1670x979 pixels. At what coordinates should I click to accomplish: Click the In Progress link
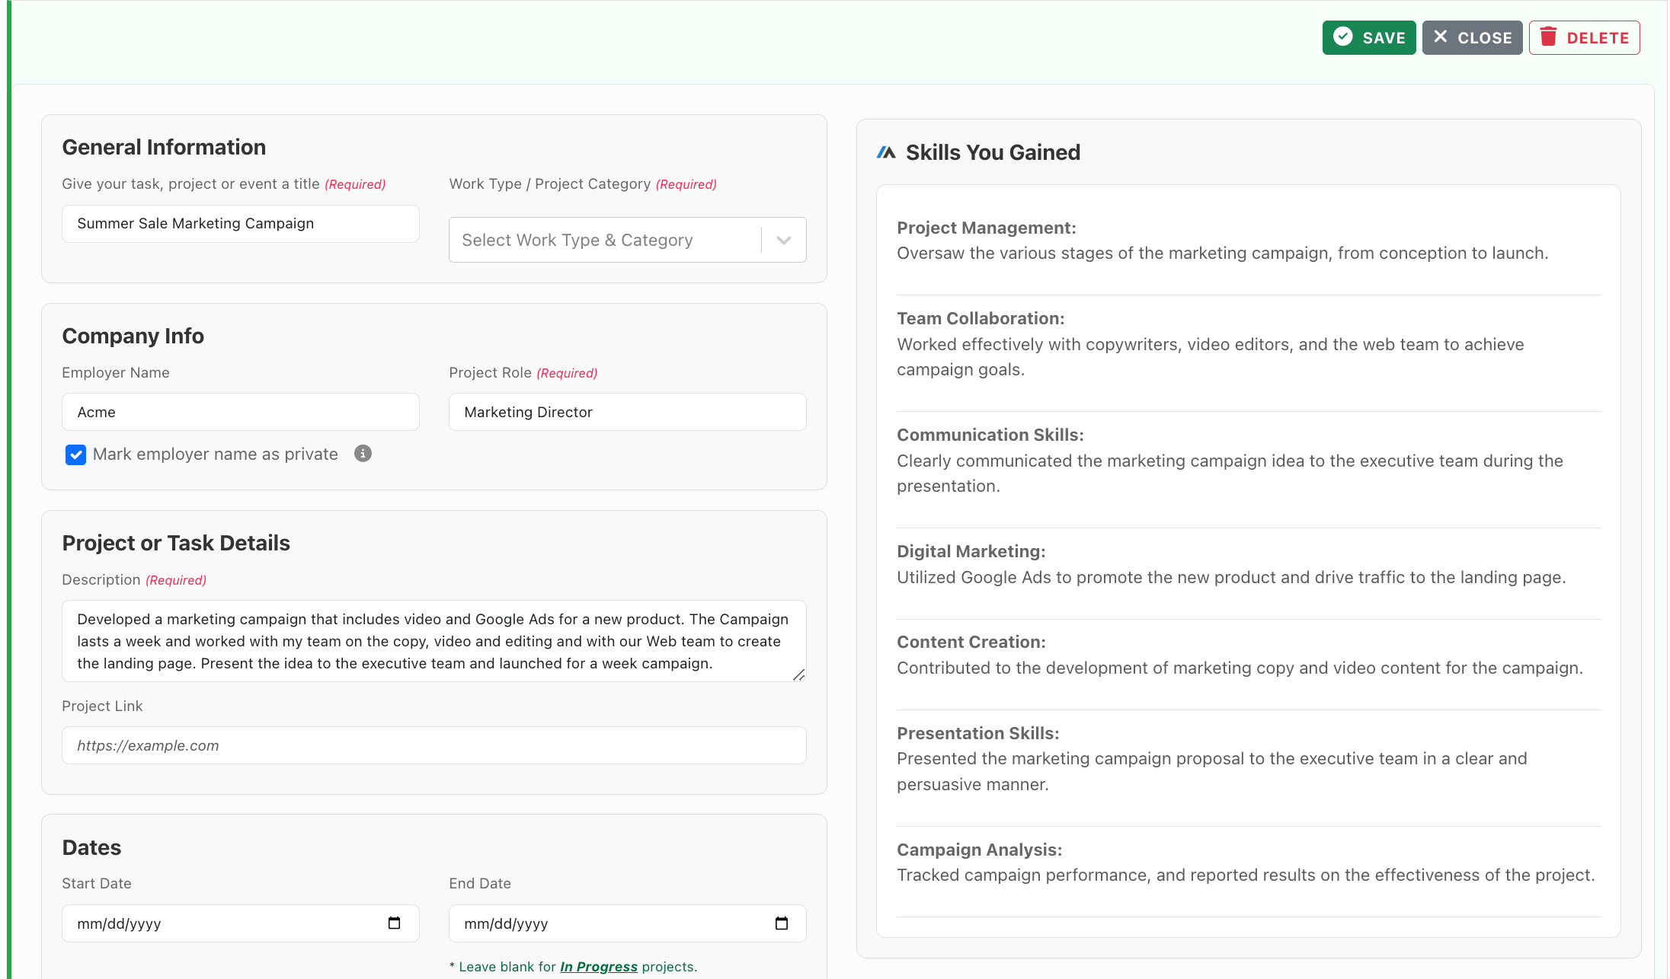(x=599, y=966)
